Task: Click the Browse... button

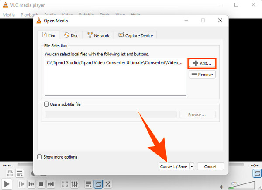Action: point(197,114)
